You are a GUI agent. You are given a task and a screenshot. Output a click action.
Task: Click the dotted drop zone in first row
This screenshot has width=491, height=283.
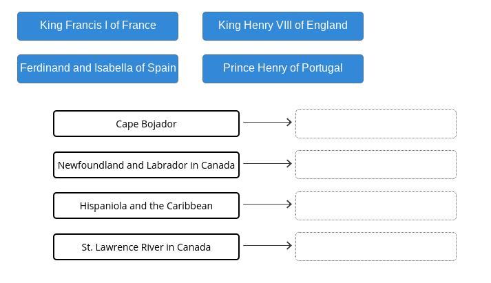point(376,124)
